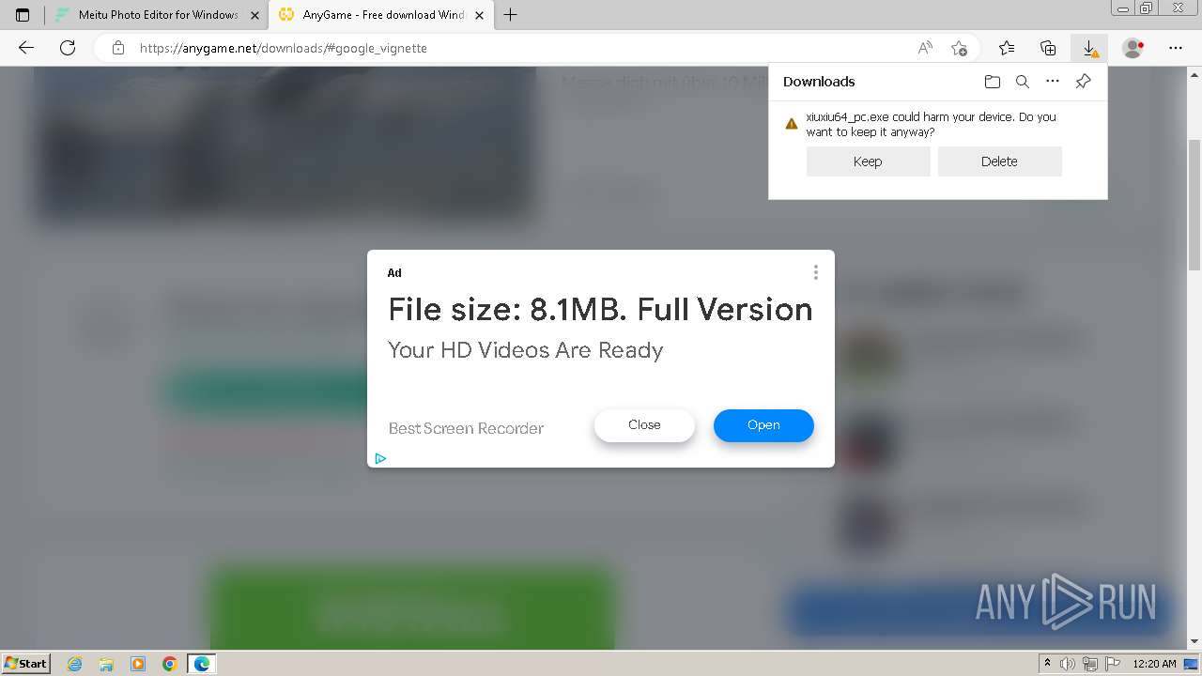
Task: Click the browser Back arrow
Action: pyautogui.click(x=26, y=48)
